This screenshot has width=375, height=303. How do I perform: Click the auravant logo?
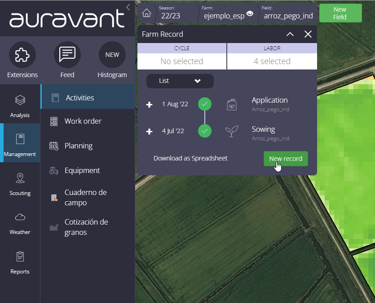tap(67, 18)
